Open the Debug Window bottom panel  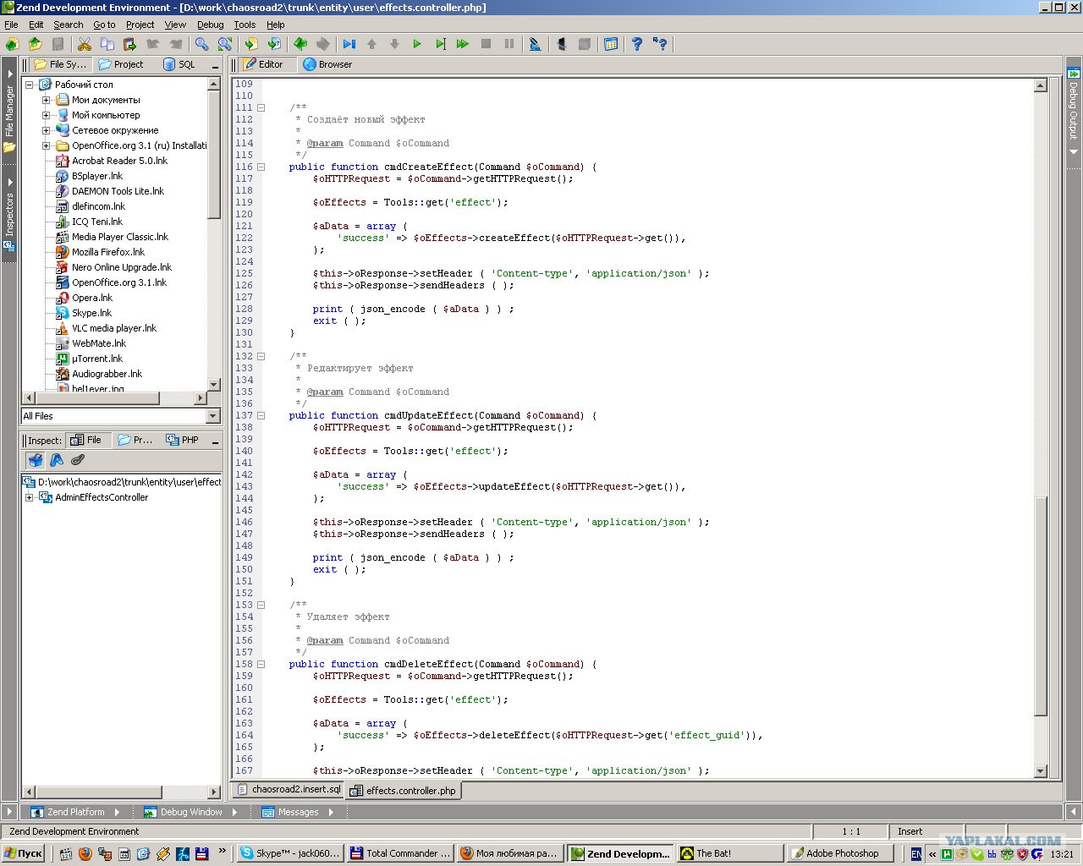(191, 812)
